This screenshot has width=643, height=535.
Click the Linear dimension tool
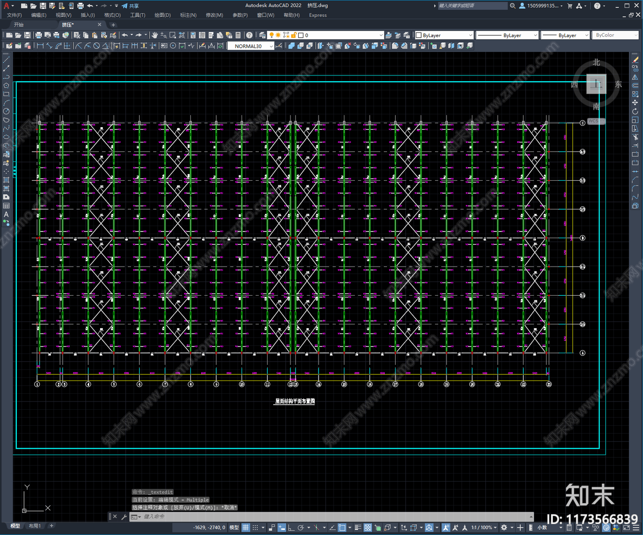(x=40, y=46)
